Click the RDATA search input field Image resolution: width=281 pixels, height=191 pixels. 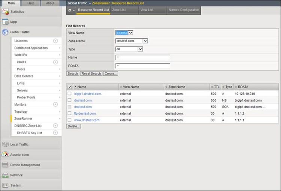(143, 66)
